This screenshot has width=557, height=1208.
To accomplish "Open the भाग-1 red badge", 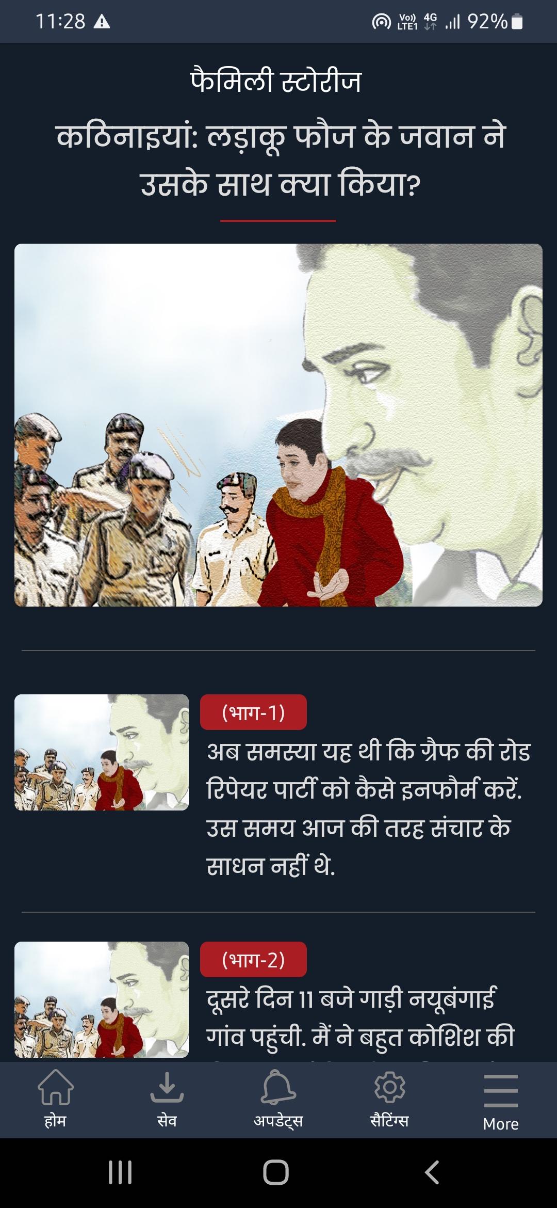I will (x=253, y=712).
